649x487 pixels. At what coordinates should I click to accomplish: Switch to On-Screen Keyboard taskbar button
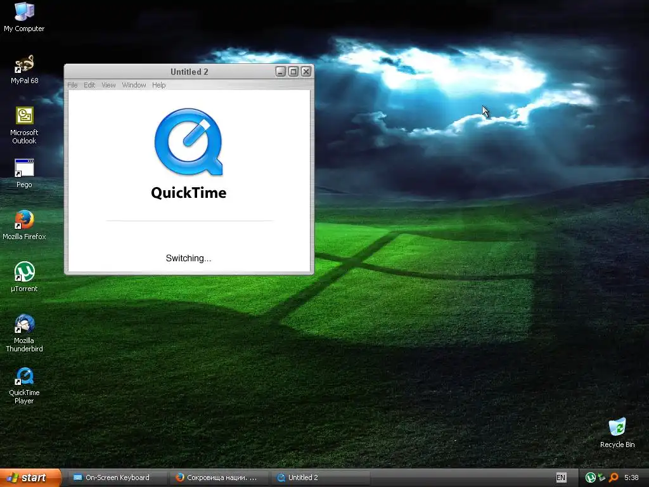[117, 477]
